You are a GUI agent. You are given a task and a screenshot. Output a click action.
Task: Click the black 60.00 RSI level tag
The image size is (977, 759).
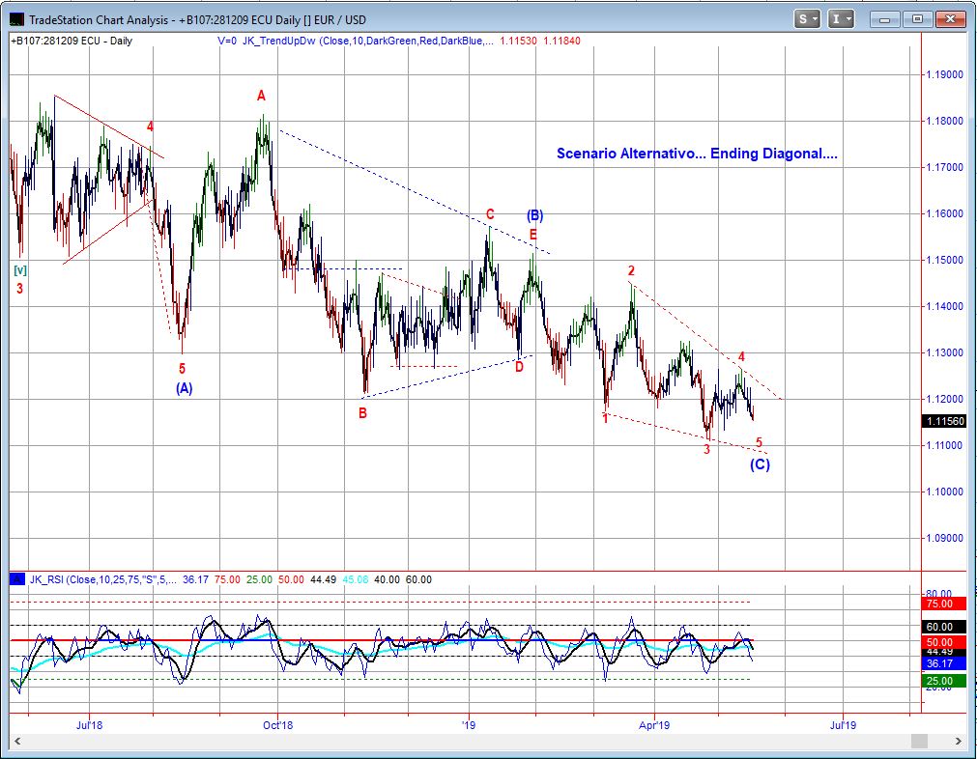tap(943, 627)
